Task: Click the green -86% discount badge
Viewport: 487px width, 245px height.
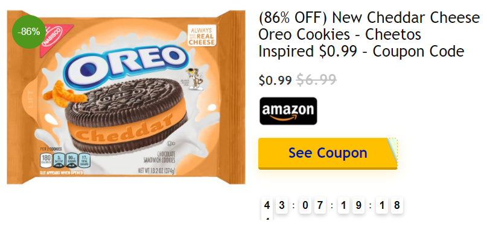Action: click(29, 31)
